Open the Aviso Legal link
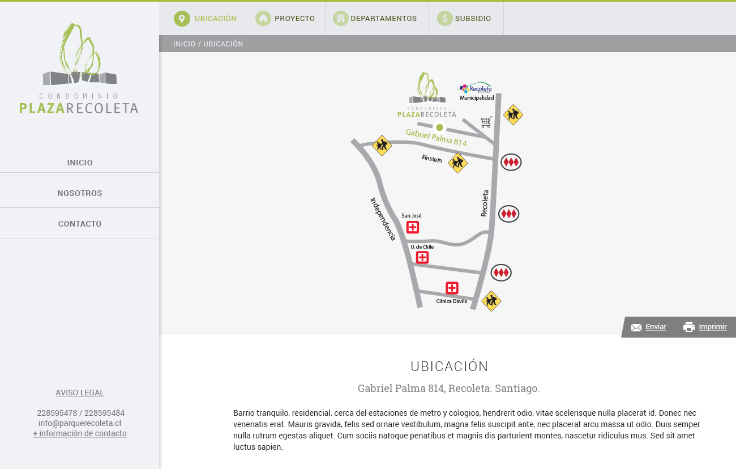The image size is (736, 469). 80,393
